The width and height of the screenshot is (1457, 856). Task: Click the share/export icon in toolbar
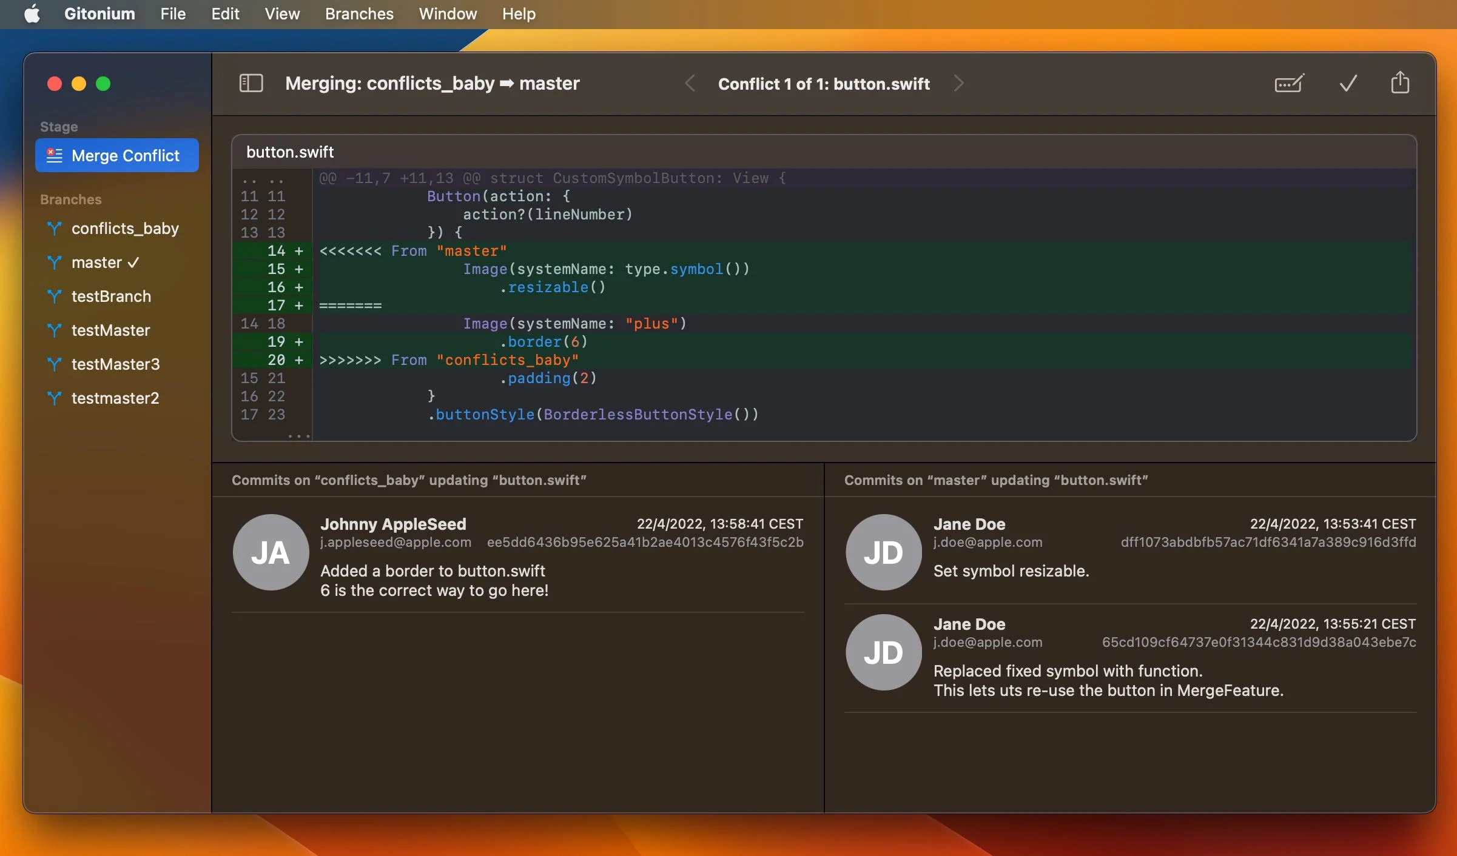coord(1400,83)
